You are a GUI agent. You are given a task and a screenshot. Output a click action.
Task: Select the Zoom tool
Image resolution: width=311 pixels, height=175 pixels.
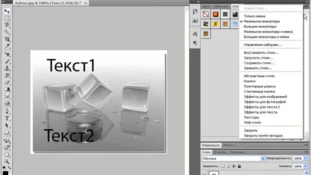click(7, 161)
